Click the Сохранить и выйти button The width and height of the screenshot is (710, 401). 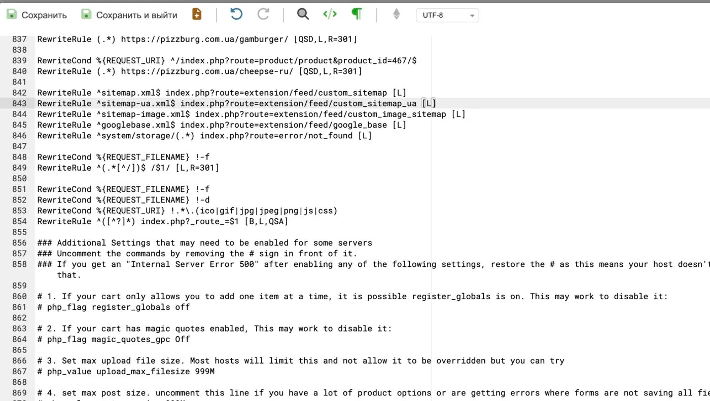tap(129, 15)
